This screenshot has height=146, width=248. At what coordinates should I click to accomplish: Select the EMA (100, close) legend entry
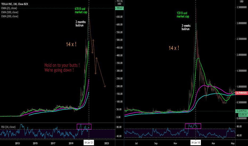10,12
